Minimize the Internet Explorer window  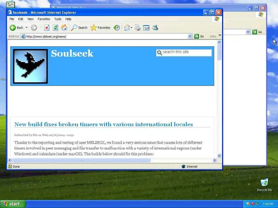[206, 12]
